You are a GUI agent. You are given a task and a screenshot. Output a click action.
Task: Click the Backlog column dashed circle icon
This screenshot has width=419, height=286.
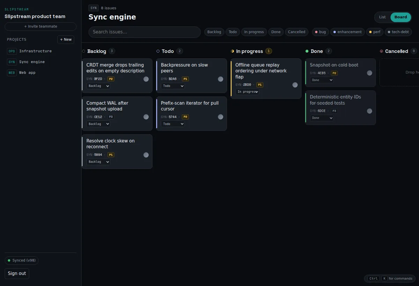point(83,51)
